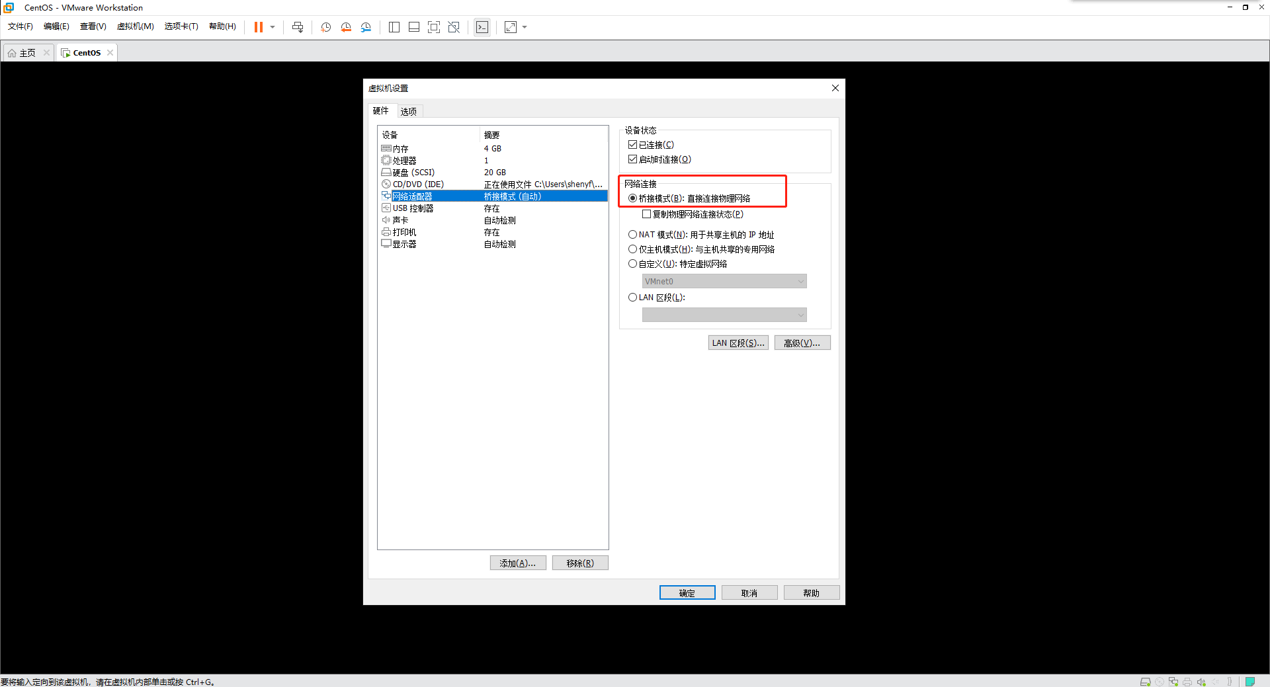Take a snapshot of the virtual machine

325,27
